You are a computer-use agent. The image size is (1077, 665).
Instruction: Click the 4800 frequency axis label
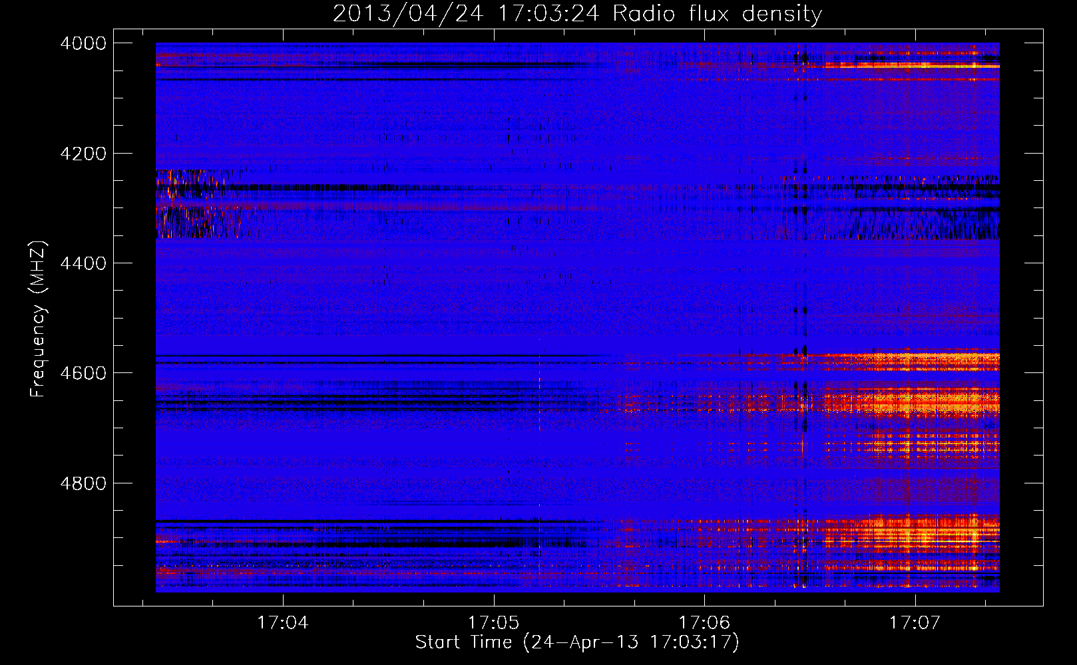(x=83, y=483)
